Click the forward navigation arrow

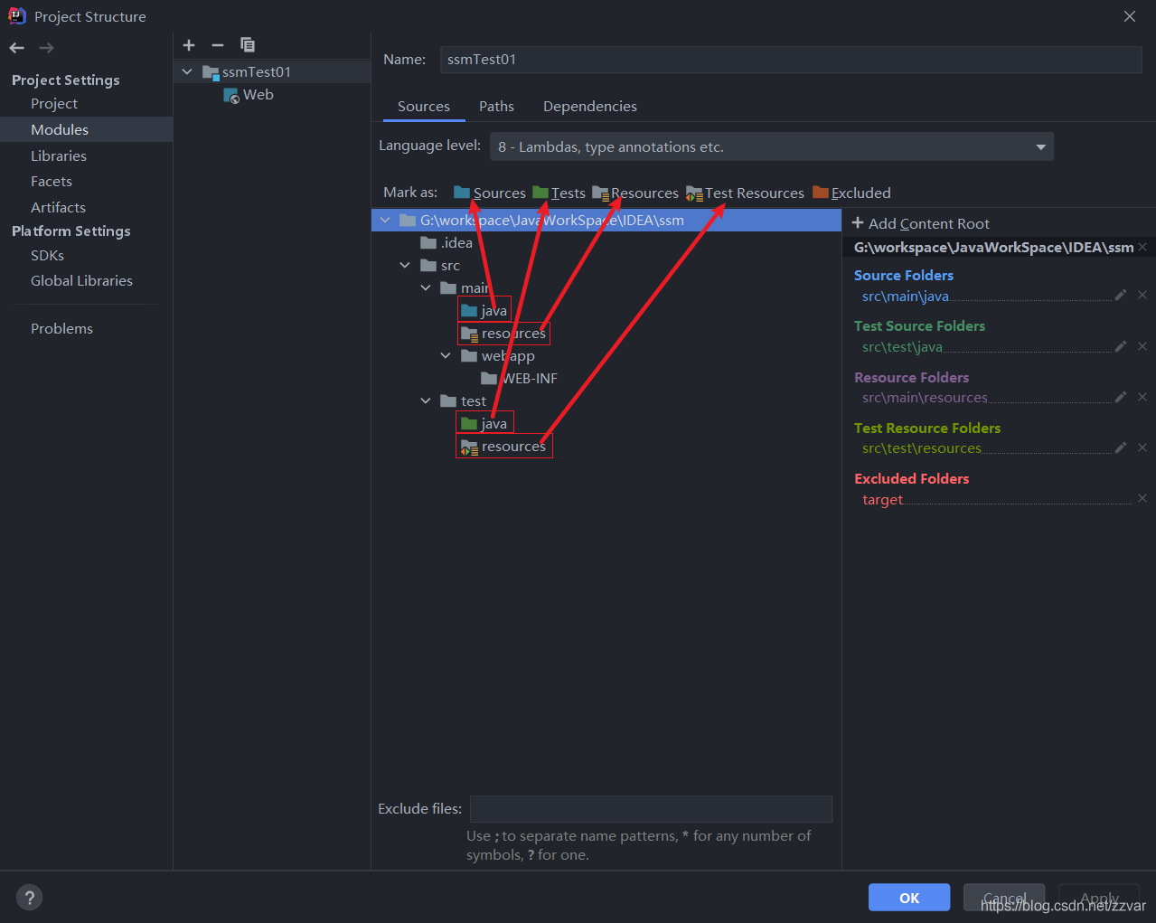click(x=46, y=48)
